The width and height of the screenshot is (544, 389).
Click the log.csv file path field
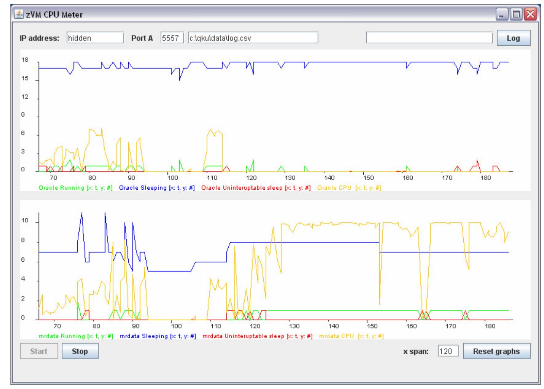click(253, 38)
